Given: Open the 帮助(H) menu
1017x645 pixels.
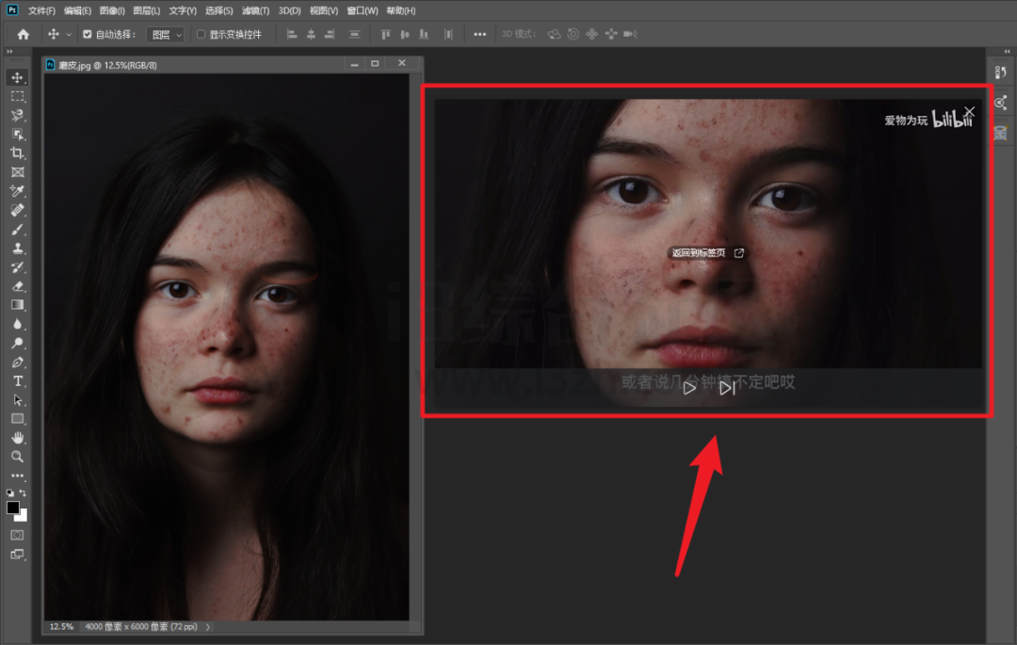Looking at the screenshot, I should tap(401, 11).
